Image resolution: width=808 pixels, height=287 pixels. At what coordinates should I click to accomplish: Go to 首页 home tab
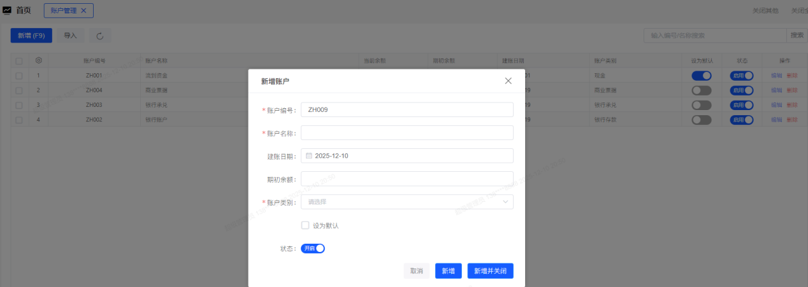(x=24, y=10)
